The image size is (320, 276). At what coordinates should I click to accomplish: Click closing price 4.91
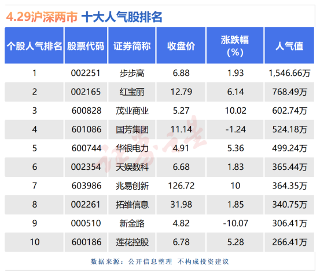(x=181, y=148)
